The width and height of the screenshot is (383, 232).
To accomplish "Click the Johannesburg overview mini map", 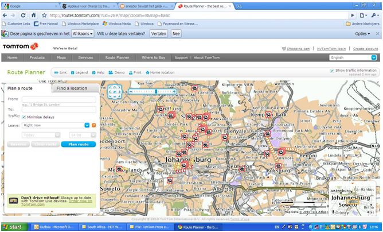I will click(353, 199).
